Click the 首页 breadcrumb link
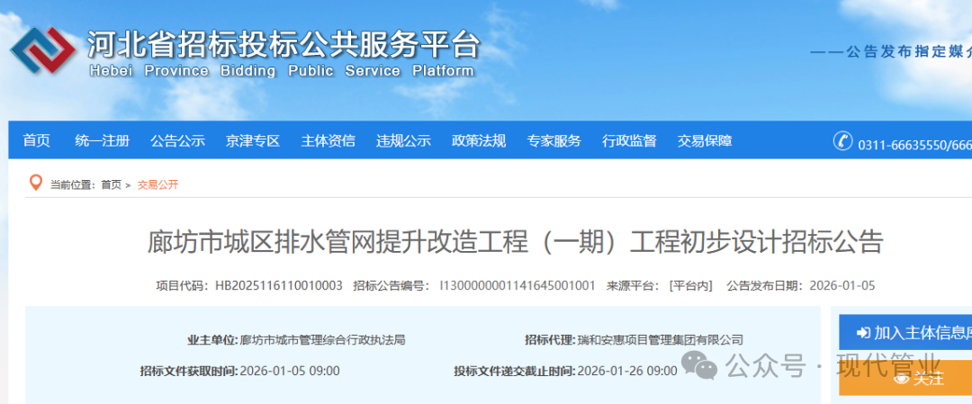The image size is (972, 404). coord(111,184)
